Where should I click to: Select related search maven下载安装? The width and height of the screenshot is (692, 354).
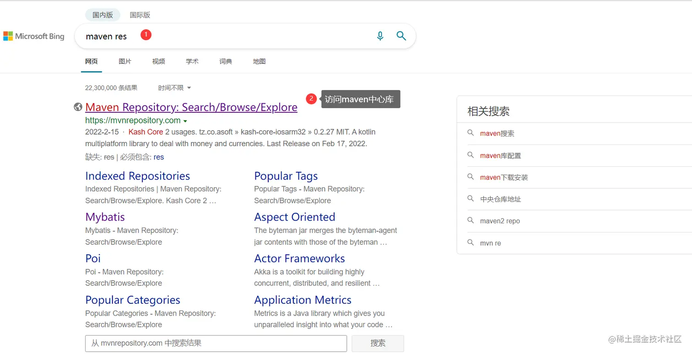[x=504, y=177]
